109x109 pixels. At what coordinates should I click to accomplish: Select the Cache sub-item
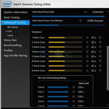click(x=10, y=35)
